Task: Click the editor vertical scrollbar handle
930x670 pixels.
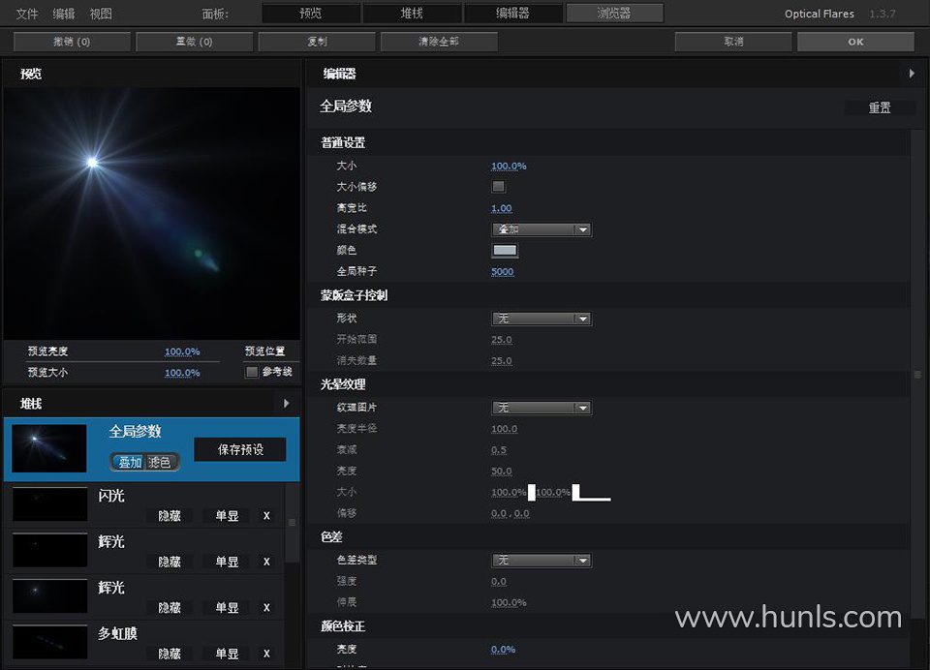Action: pyautogui.click(x=917, y=374)
